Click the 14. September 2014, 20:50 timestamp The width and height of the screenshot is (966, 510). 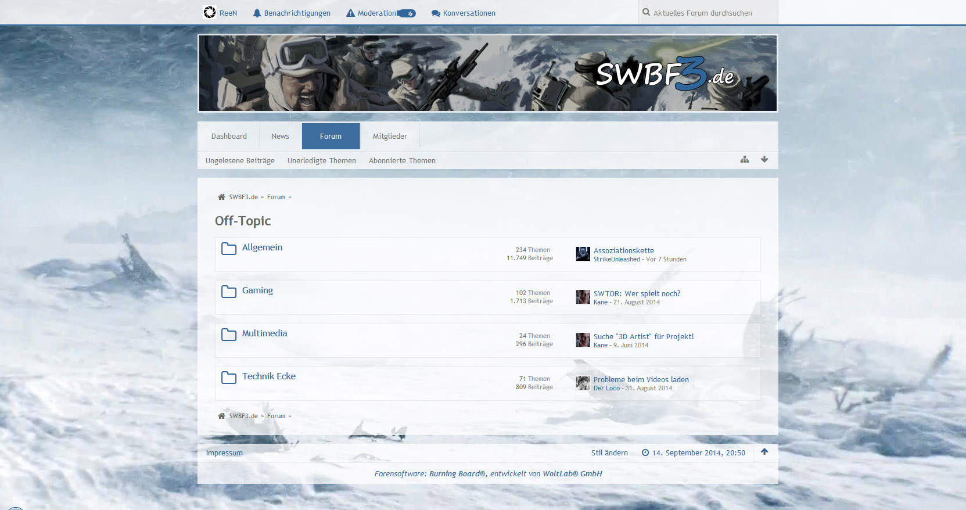699,453
